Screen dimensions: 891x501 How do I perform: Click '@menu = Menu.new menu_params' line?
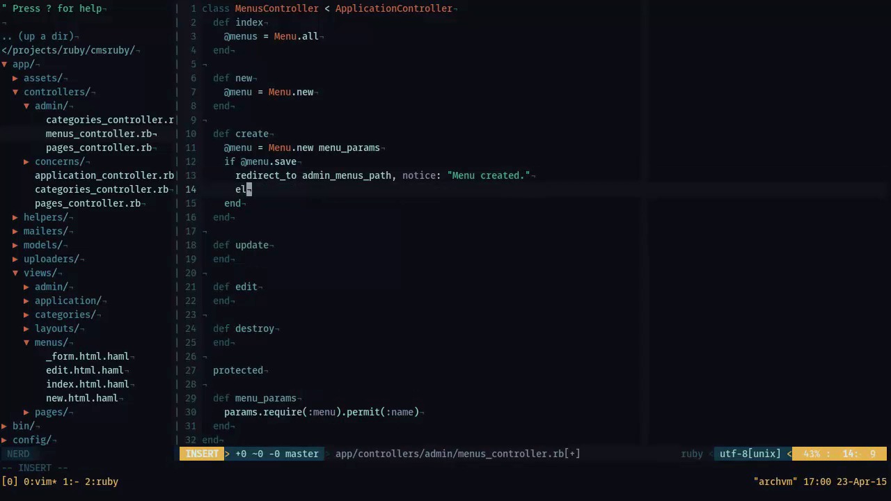[x=302, y=148]
